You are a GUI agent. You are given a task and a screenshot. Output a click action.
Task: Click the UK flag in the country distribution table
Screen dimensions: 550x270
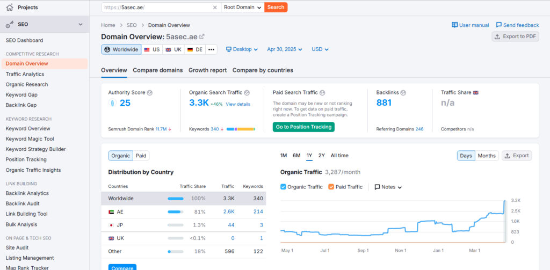(x=111, y=238)
